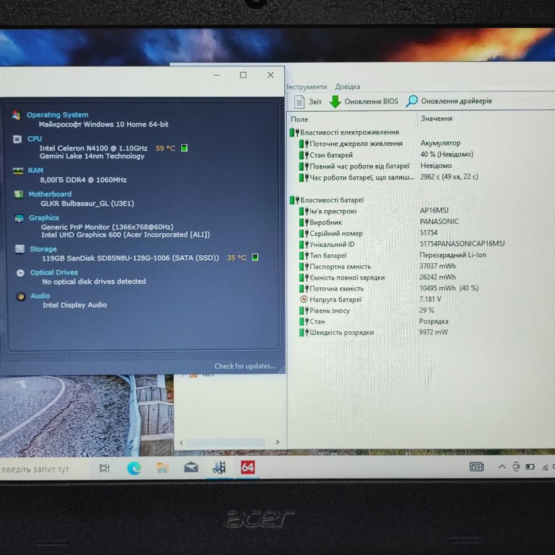Image resolution: width=555 pixels, height=555 pixels.
Task: Click the green CPU temperature indicator
Action: pos(184,148)
